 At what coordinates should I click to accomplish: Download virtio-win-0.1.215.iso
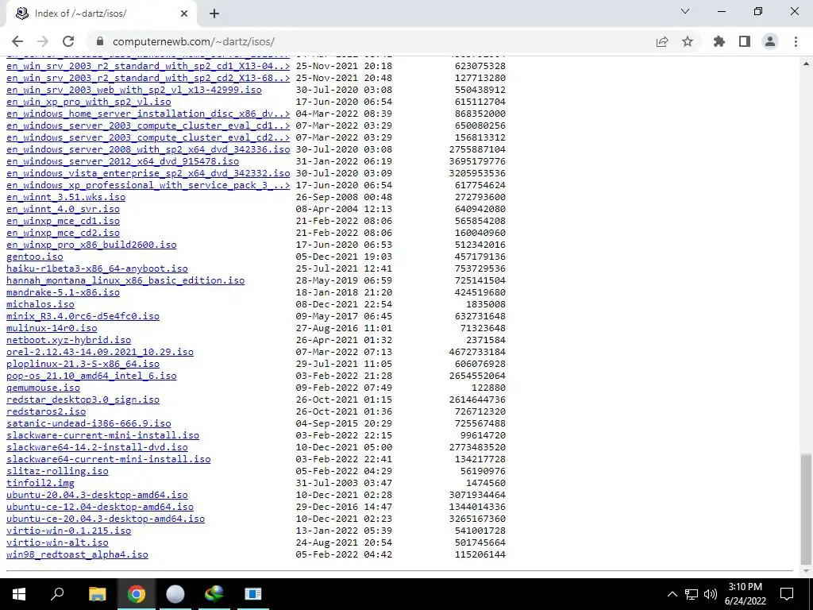pyautogui.click(x=68, y=531)
